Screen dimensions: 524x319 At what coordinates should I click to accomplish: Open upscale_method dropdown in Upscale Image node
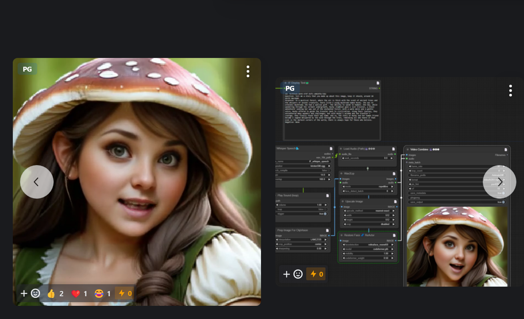tap(368, 211)
